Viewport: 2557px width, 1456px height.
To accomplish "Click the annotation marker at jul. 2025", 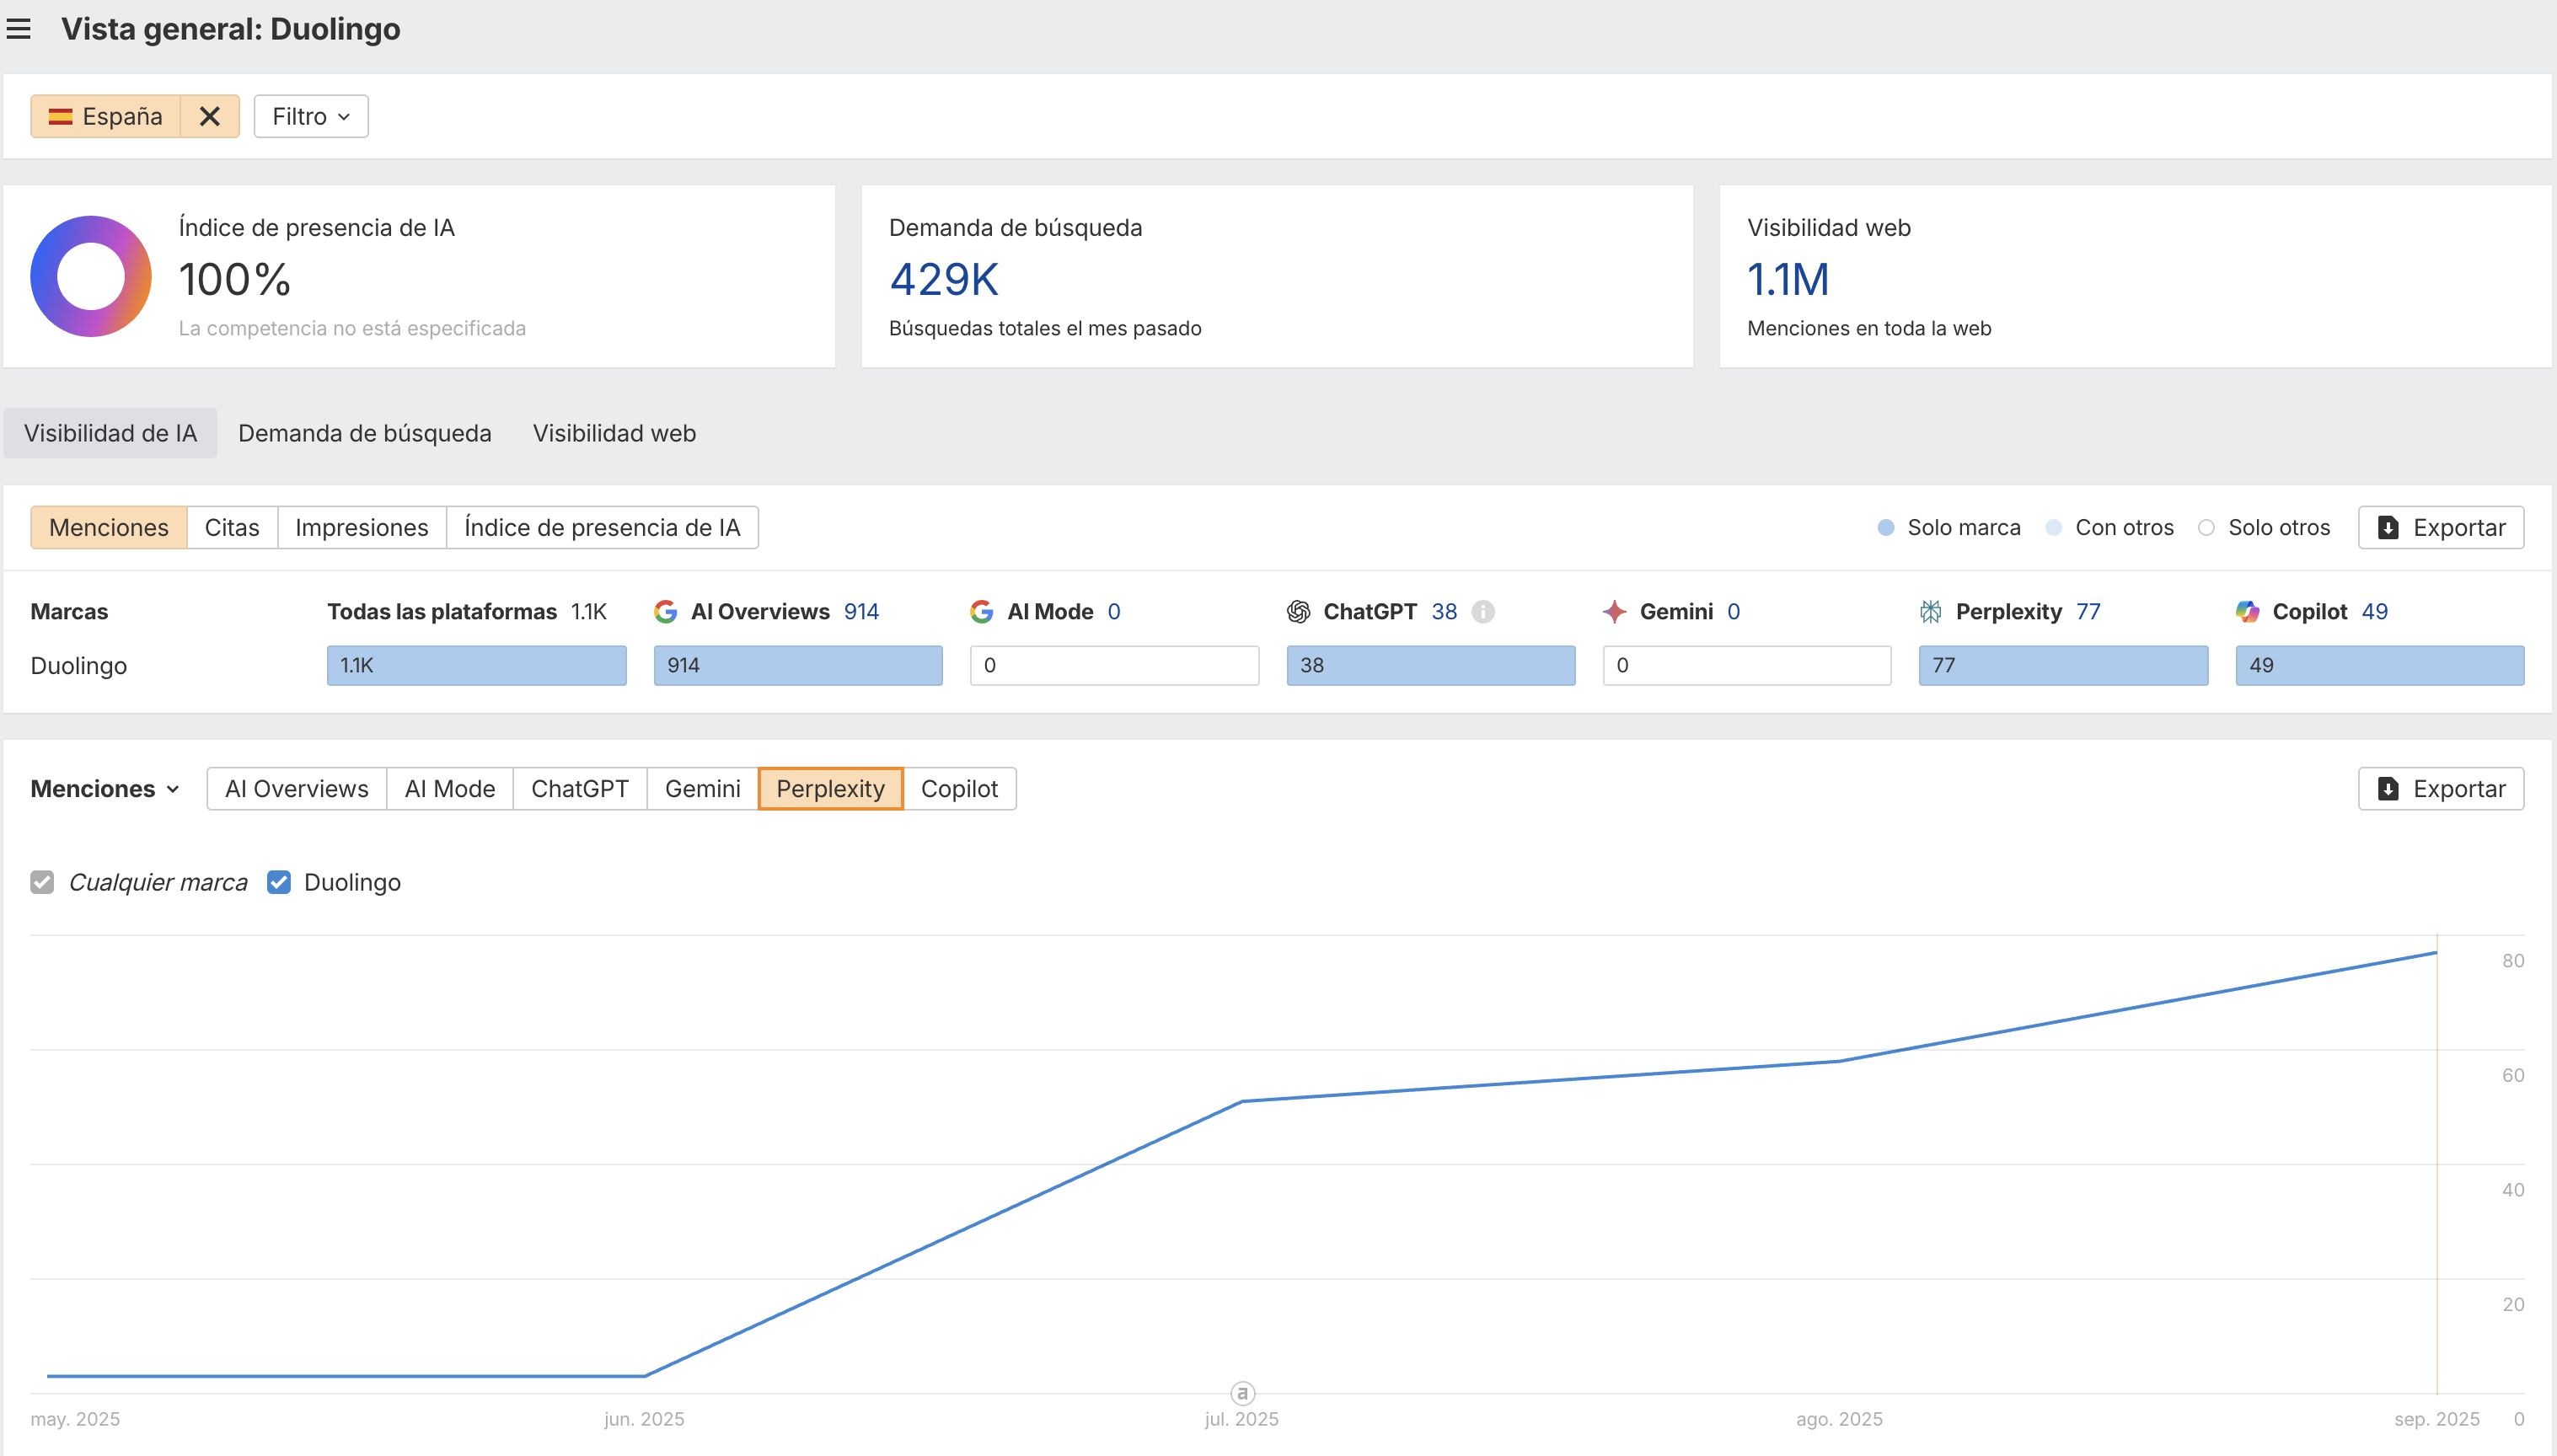I will point(1241,1392).
